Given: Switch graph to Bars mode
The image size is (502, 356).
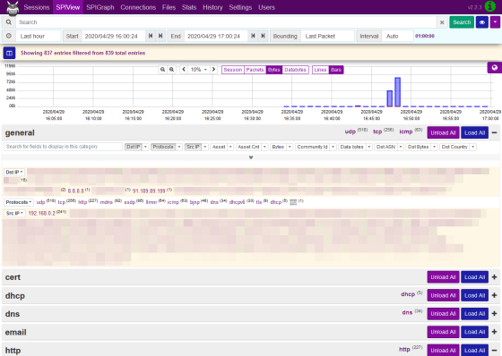Looking at the screenshot, I should coord(336,70).
